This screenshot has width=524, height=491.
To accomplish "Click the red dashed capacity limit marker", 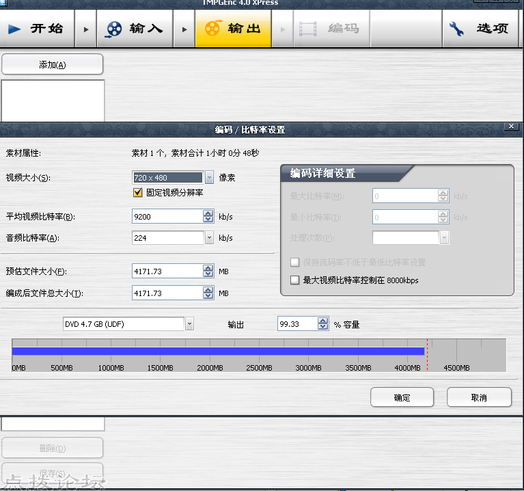I will coord(427,354).
